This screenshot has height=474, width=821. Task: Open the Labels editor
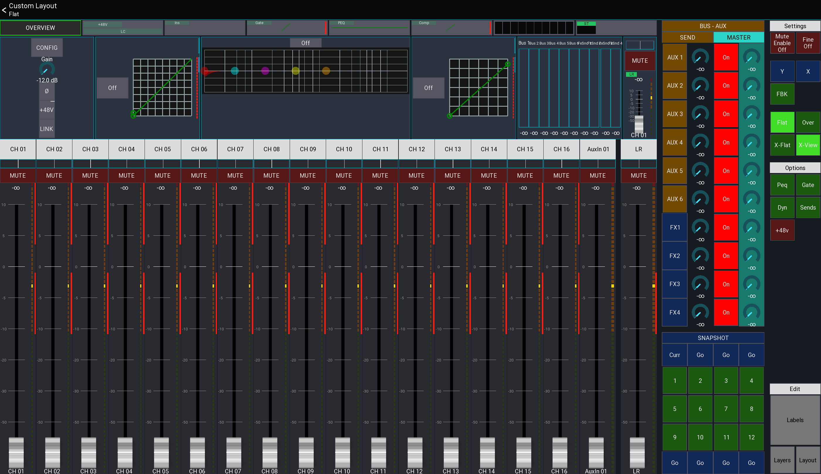795,420
